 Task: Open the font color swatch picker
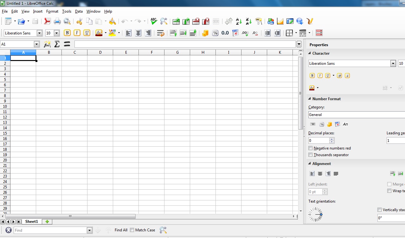click(x=105, y=33)
